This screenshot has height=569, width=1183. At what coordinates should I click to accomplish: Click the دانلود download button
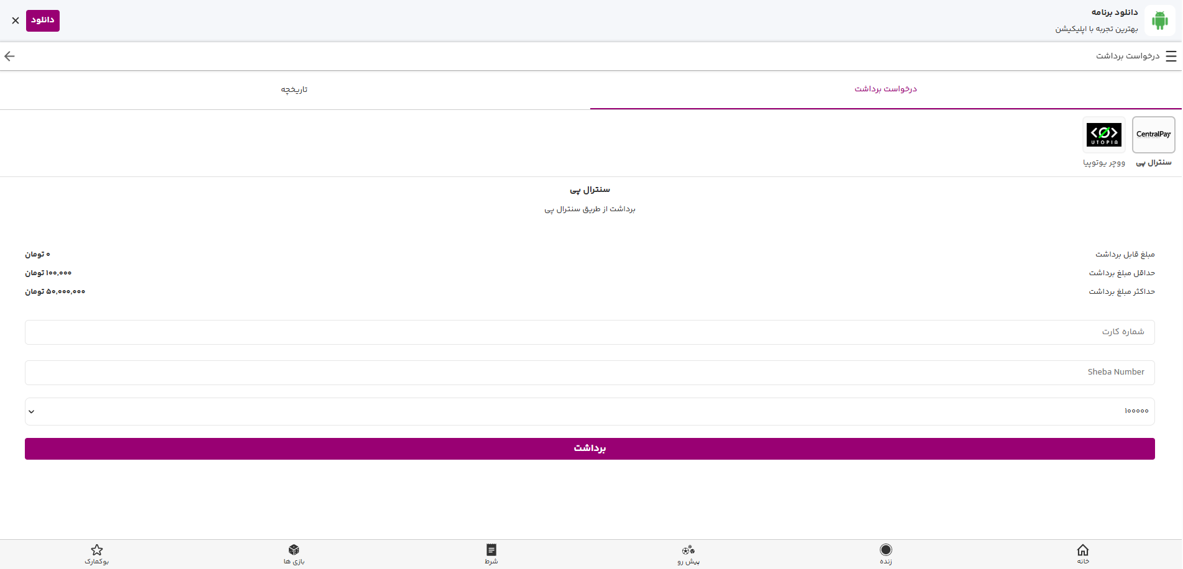43,20
